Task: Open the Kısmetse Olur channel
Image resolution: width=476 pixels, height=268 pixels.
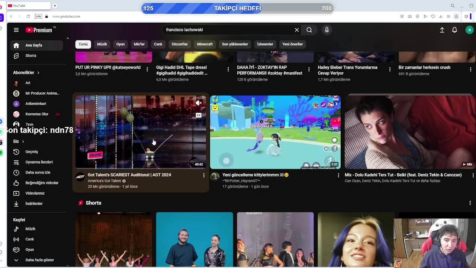Action: pyautogui.click(x=36, y=114)
